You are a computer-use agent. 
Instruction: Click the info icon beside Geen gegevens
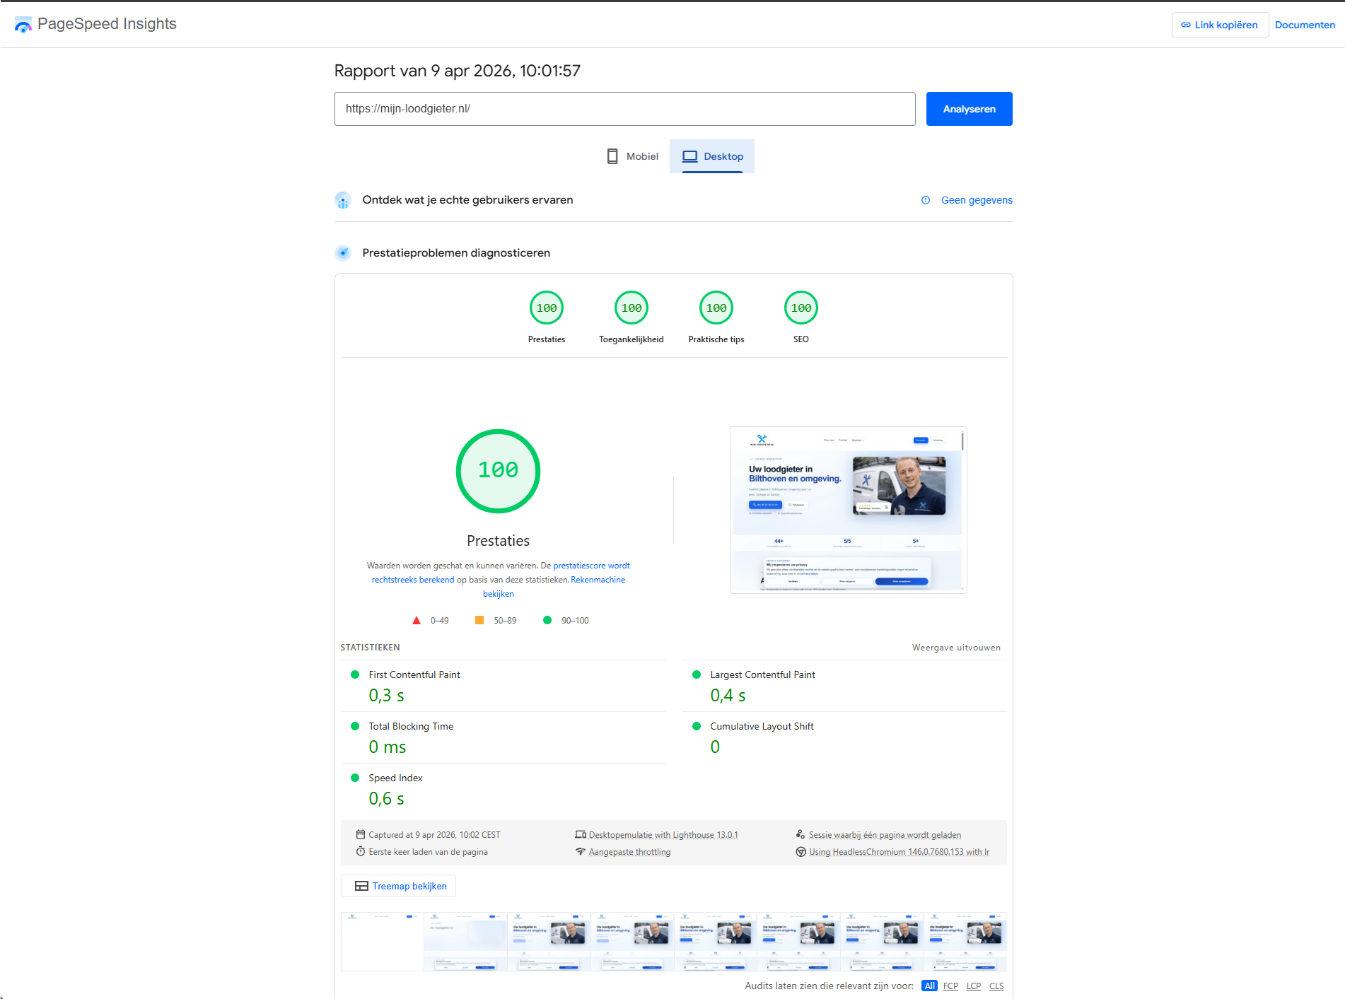925,200
